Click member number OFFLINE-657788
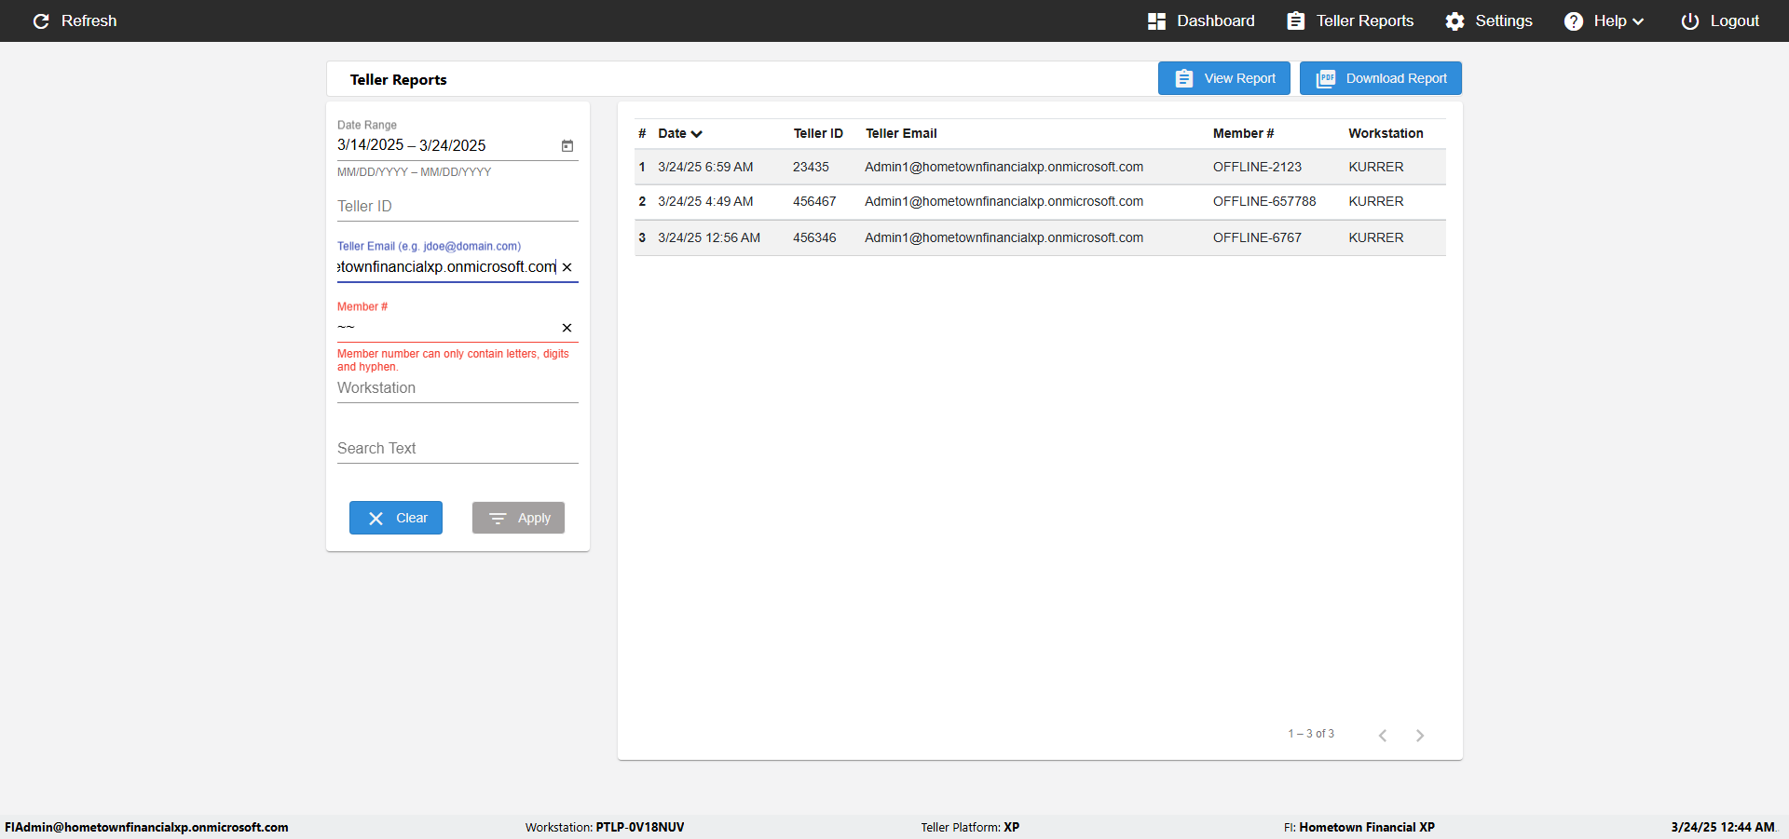 (1264, 201)
